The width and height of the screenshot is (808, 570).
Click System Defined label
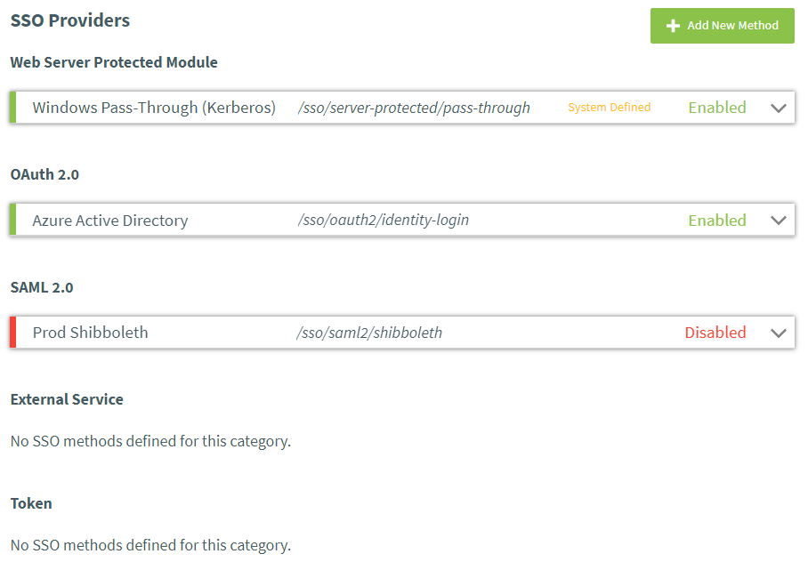[609, 108]
